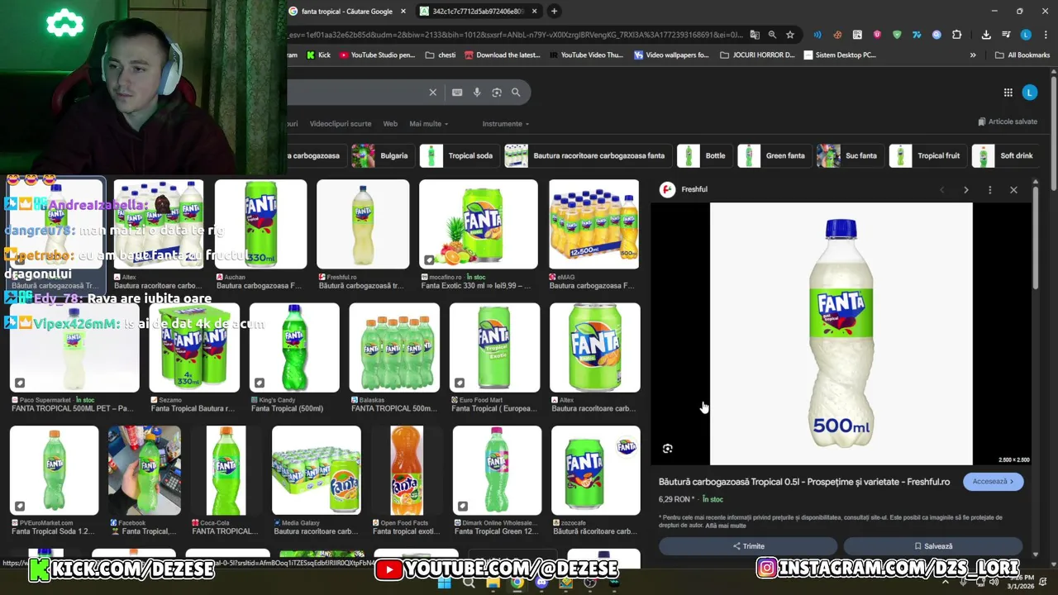This screenshot has height=595, width=1058.
Task: Expand the Mai multe dropdown
Action: pos(429,124)
